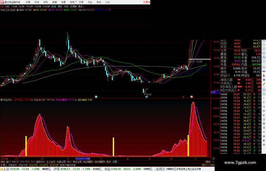Toggle 收益(一) earnings period

225,75
